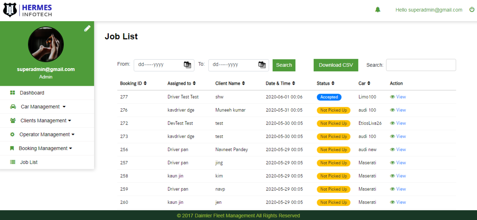Click the client name Navneet Pandey
The image size is (477, 220).
232,149
